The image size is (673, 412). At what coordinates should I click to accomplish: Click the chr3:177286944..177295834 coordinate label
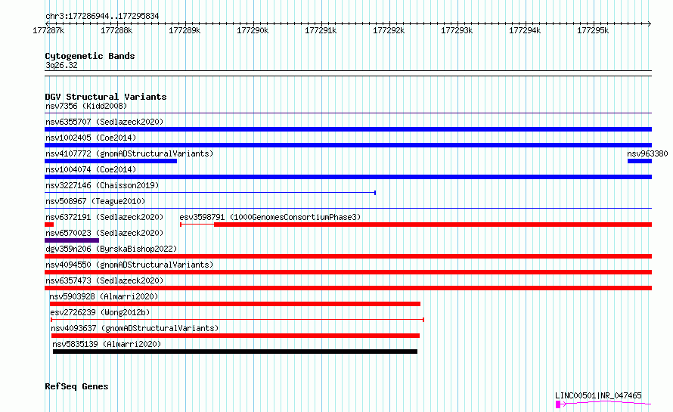pos(102,16)
